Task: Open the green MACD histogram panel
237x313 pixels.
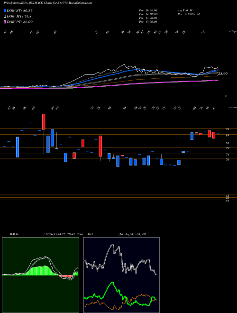Action: [x=40, y=275]
